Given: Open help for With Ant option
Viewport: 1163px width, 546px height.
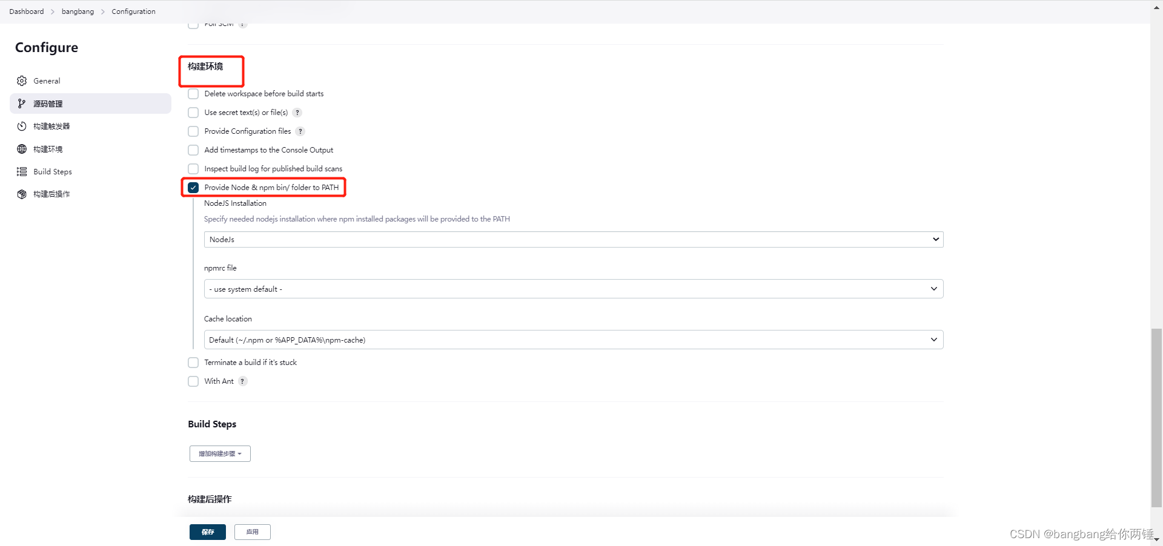Looking at the screenshot, I should (x=243, y=381).
